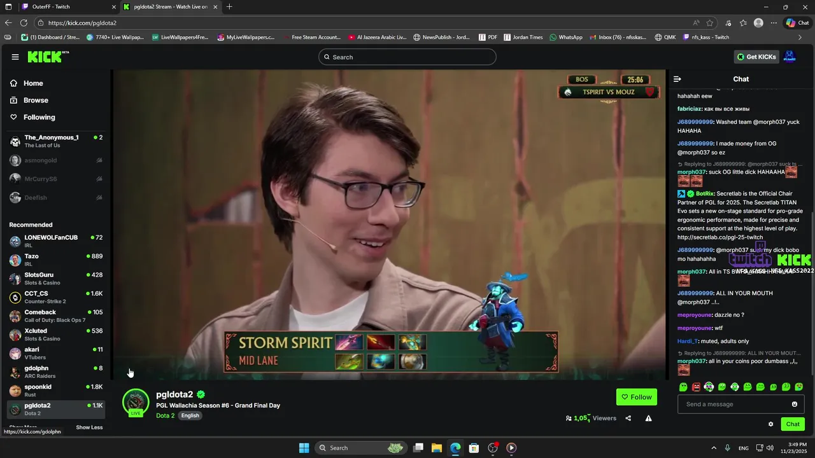
Task: Reload the page
Action: pyautogui.click(x=25, y=23)
